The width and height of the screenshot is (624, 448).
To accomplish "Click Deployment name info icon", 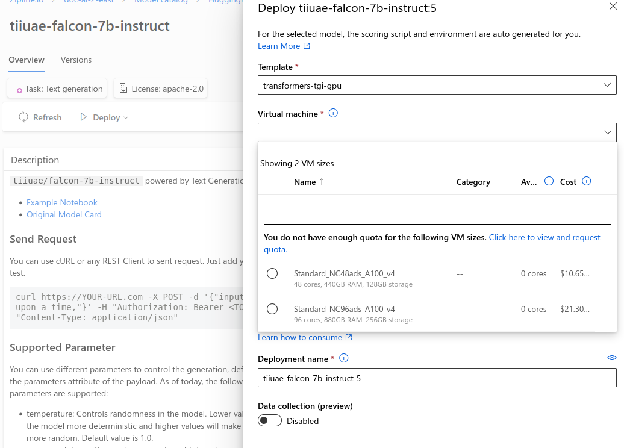I will coord(343,358).
